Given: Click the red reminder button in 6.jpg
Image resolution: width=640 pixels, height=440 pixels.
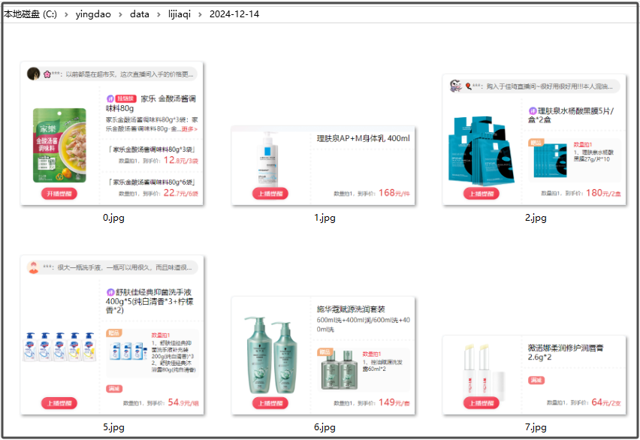Looking at the screenshot, I should coord(270,403).
